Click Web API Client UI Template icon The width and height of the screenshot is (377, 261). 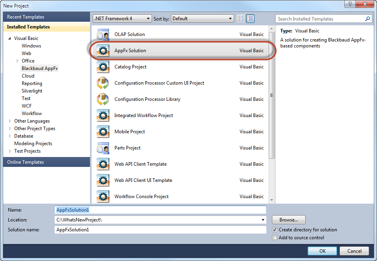(x=103, y=180)
